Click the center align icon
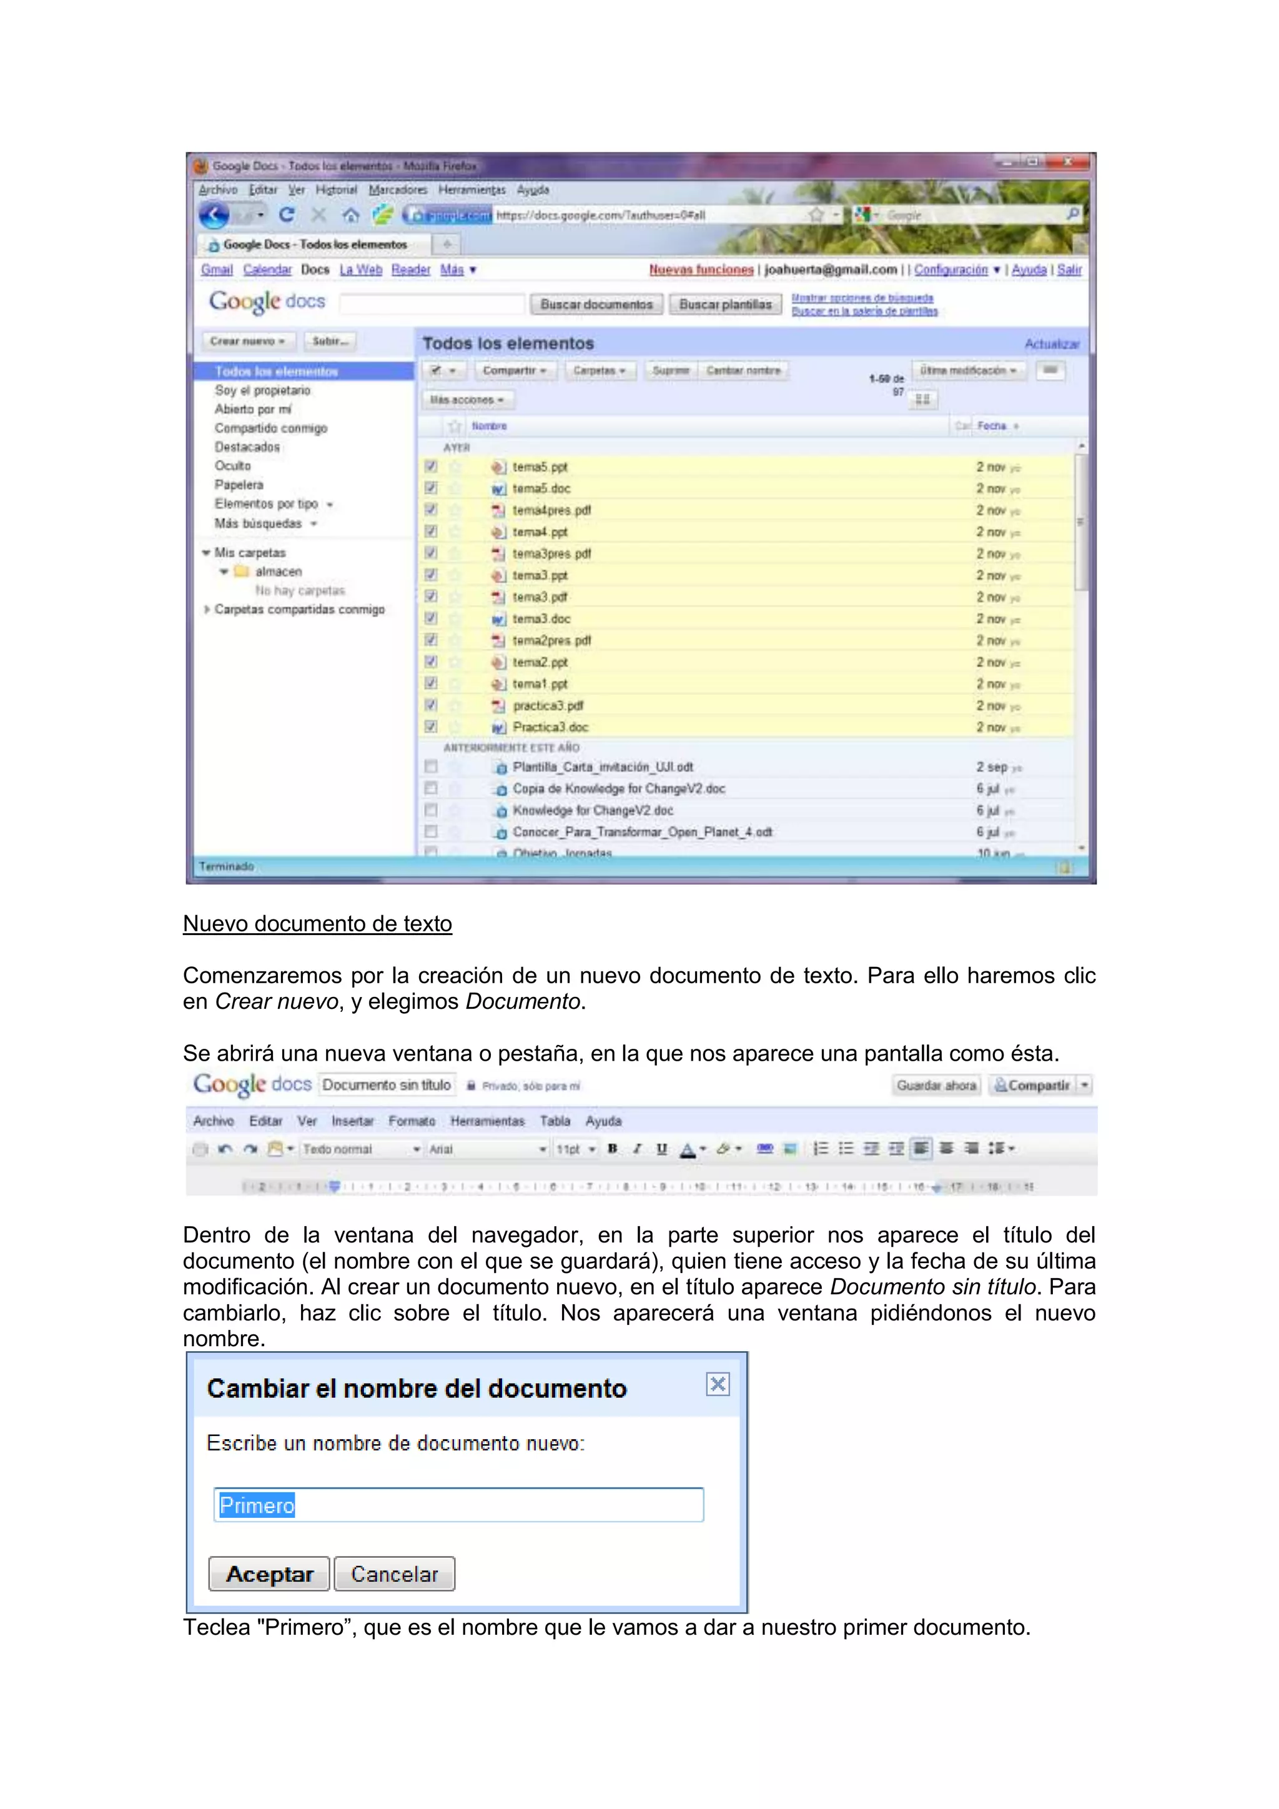 pyautogui.click(x=946, y=1149)
